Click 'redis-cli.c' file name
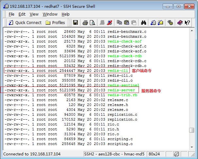198x159 pixels. (x=120, y=75)
